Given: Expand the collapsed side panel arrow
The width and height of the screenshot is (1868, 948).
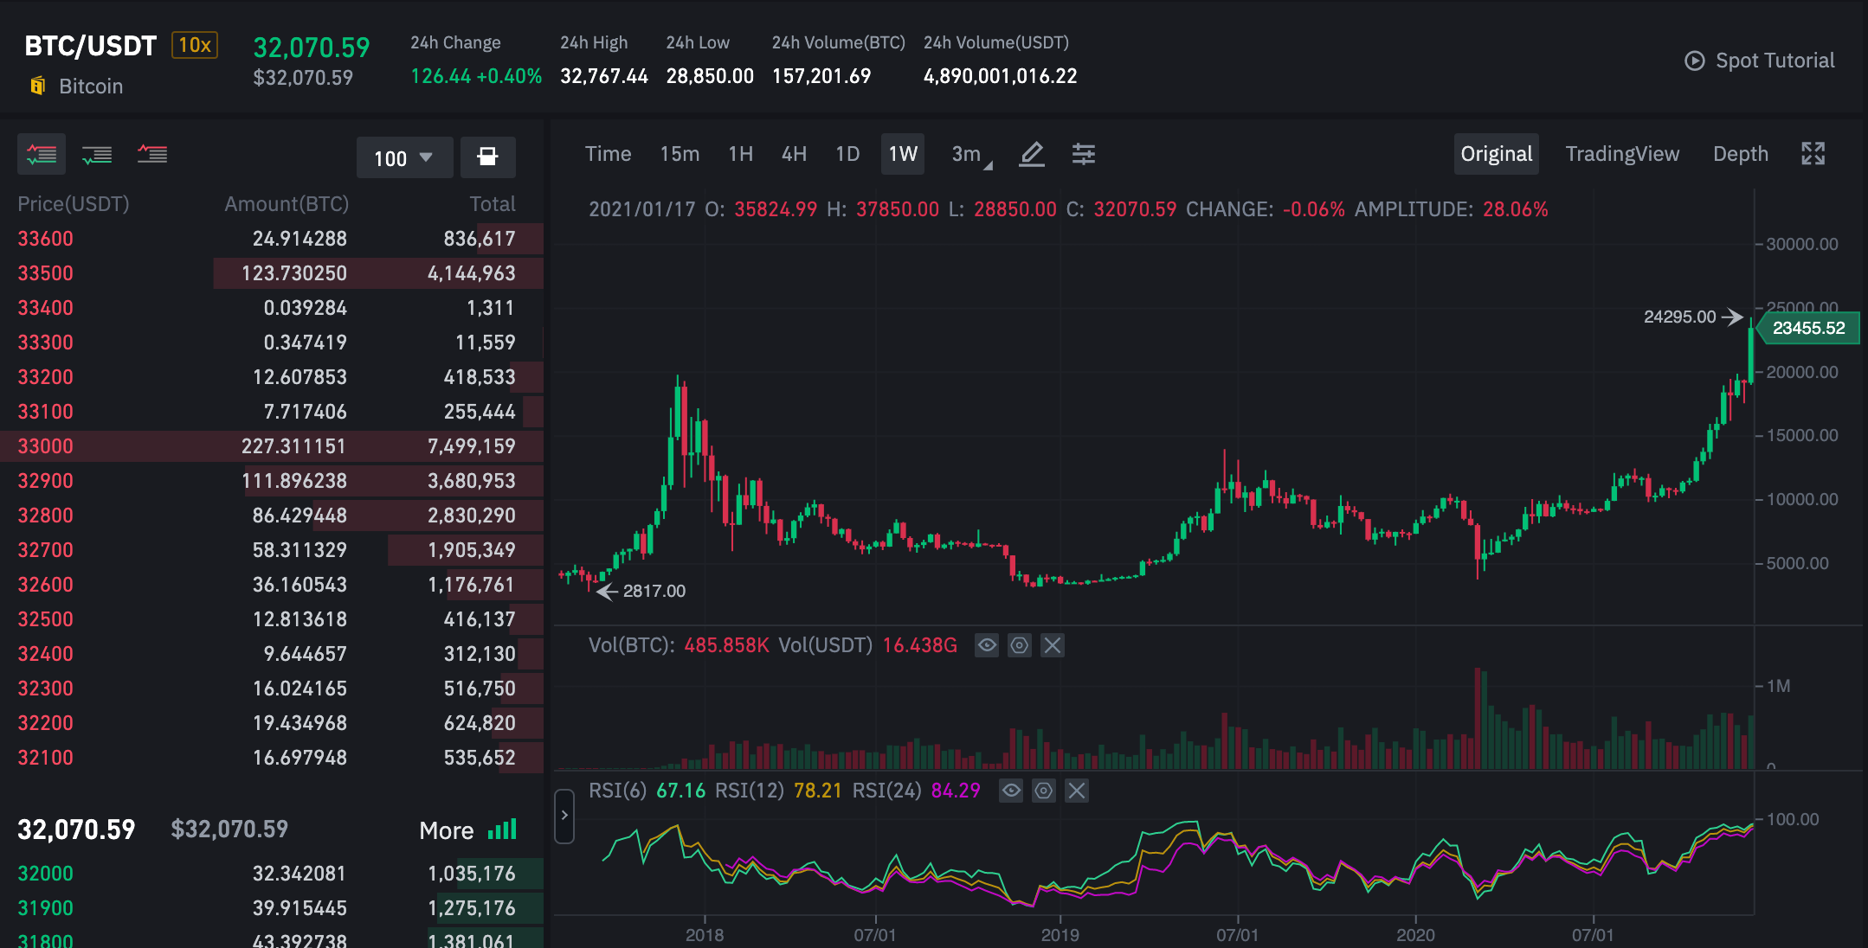Looking at the screenshot, I should [564, 815].
